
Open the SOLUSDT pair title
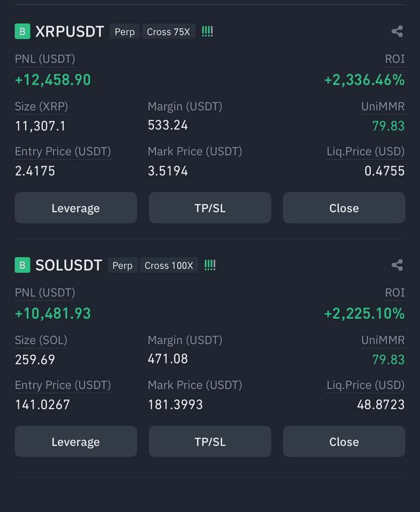68,265
